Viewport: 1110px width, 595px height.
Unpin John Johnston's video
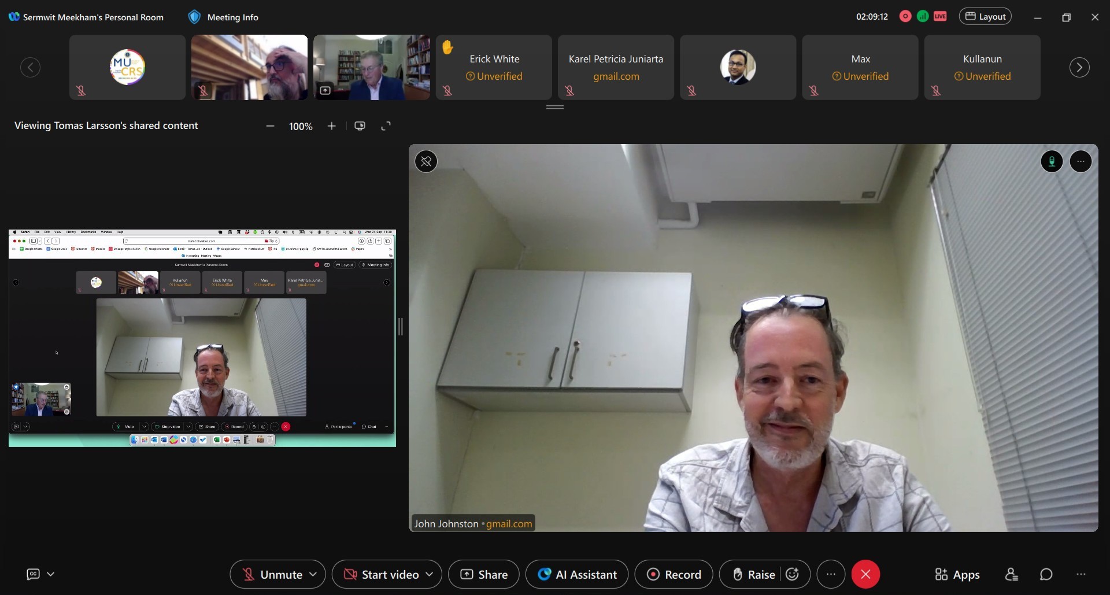426,162
